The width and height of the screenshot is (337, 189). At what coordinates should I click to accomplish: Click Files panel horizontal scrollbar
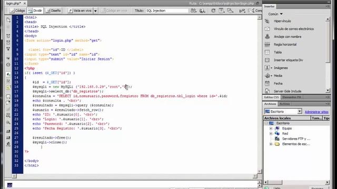(x=297, y=182)
